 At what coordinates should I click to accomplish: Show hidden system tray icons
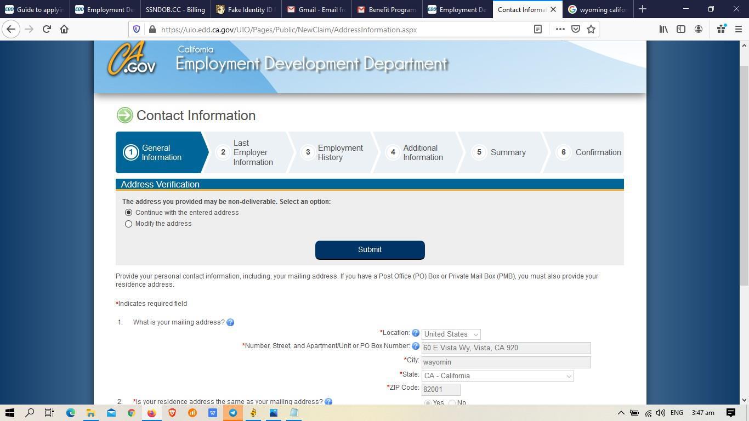621,413
